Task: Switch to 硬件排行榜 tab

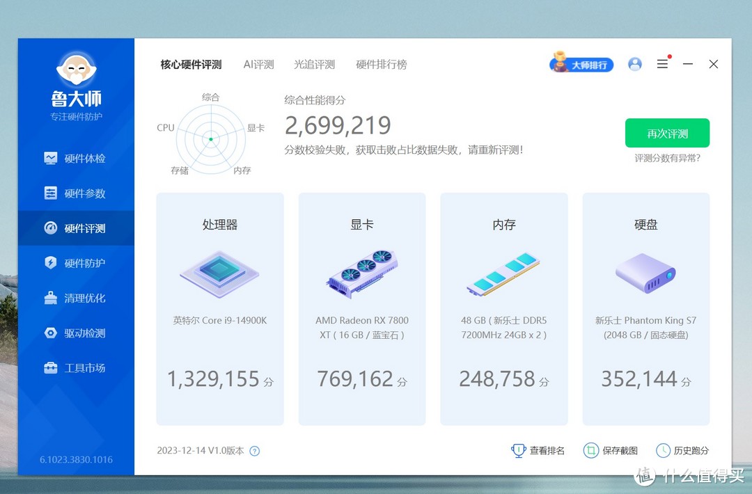Action: (382, 64)
